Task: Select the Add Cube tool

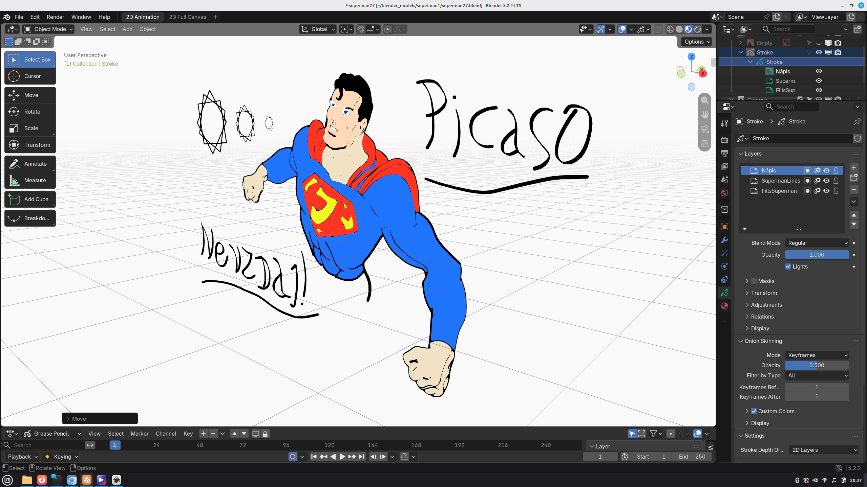Action: coord(30,199)
